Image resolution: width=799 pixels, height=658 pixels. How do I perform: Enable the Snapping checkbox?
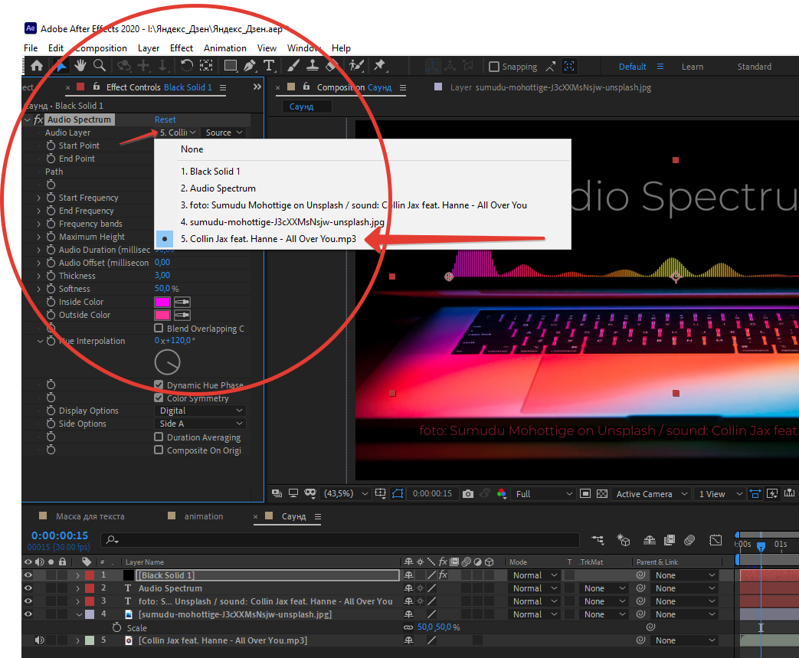click(x=494, y=67)
